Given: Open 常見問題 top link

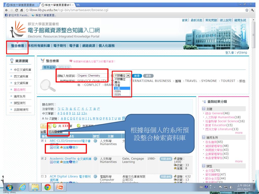Looking at the screenshot, I should [x=211, y=20].
